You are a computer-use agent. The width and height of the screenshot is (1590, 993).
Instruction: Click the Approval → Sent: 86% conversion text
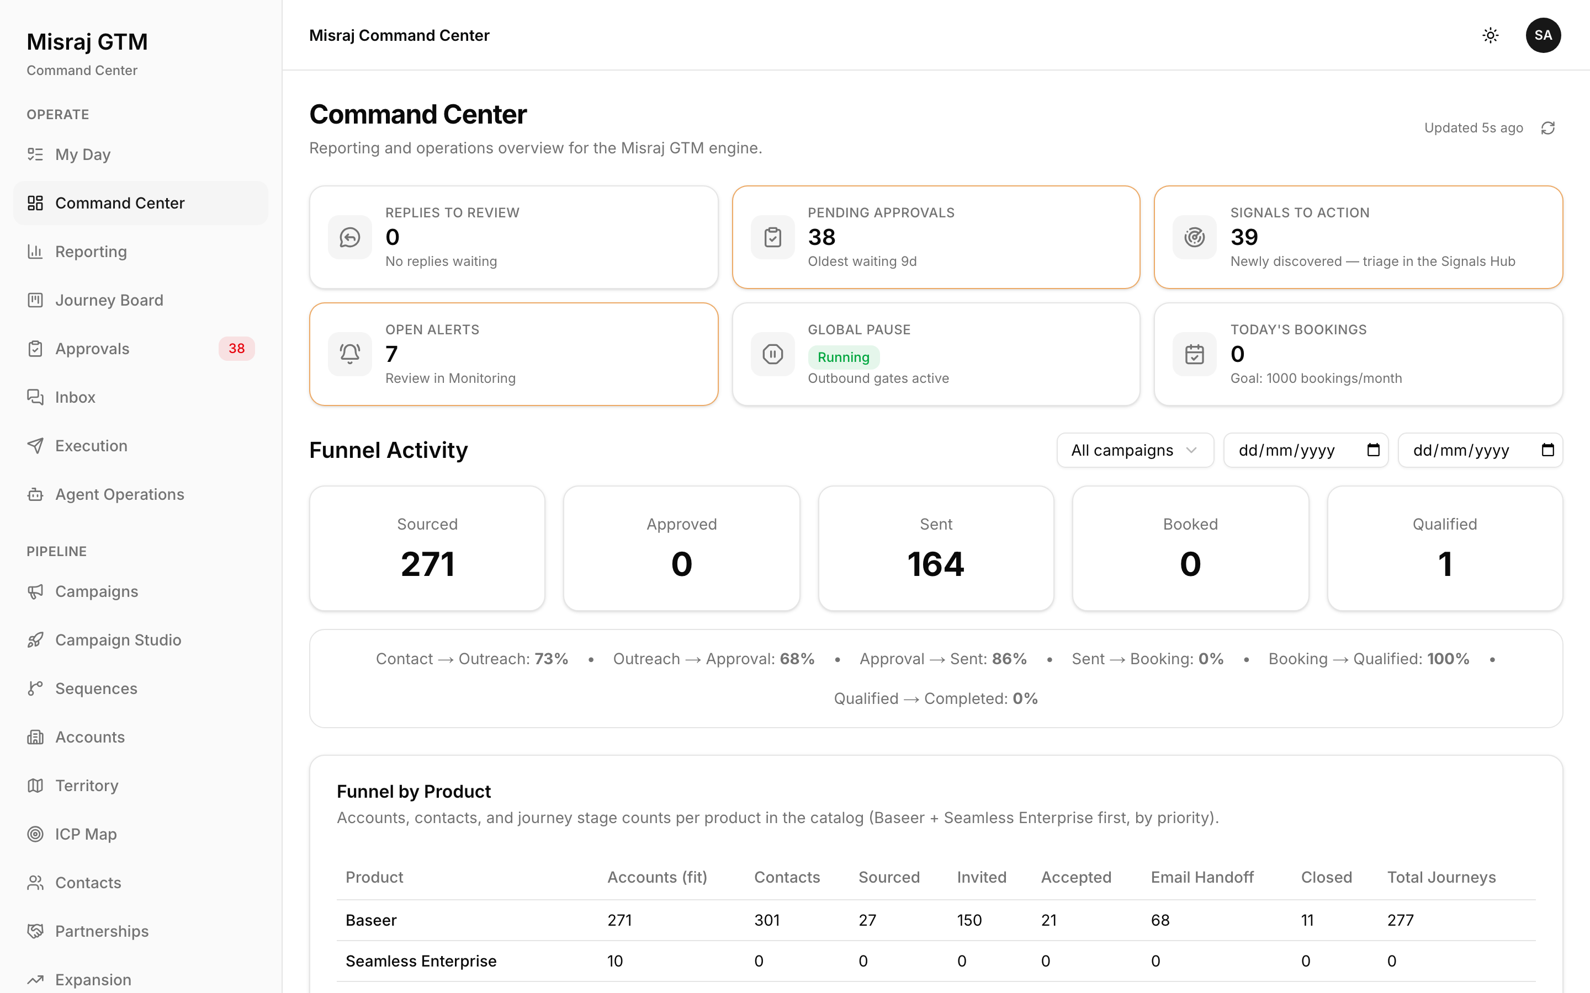(943, 659)
